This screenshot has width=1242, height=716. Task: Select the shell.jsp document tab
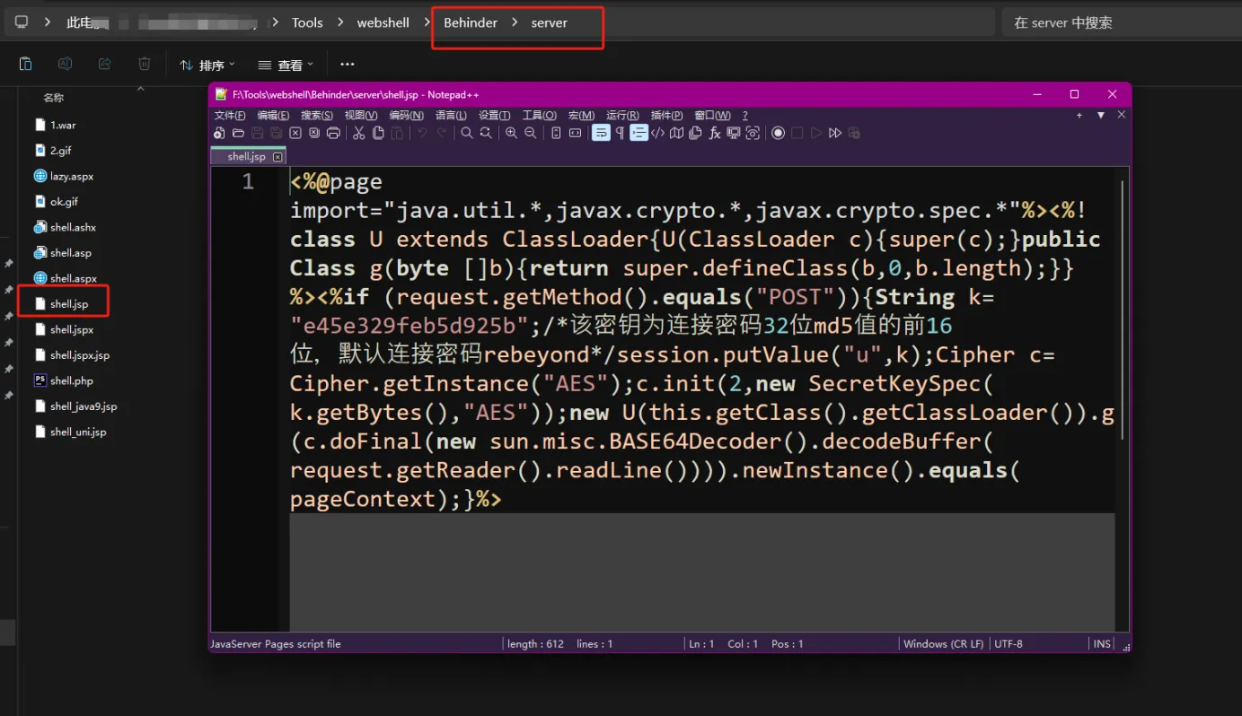pos(247,156)
